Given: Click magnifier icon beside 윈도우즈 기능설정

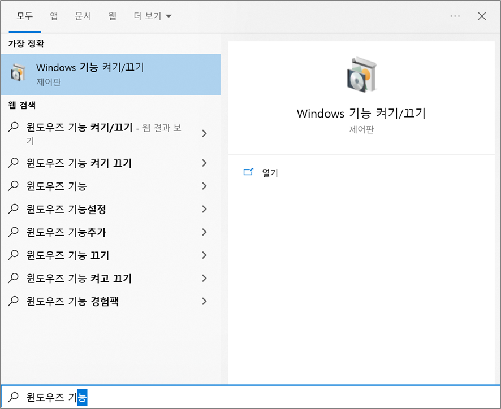Looking at the screenshot, I should point(13,209).
